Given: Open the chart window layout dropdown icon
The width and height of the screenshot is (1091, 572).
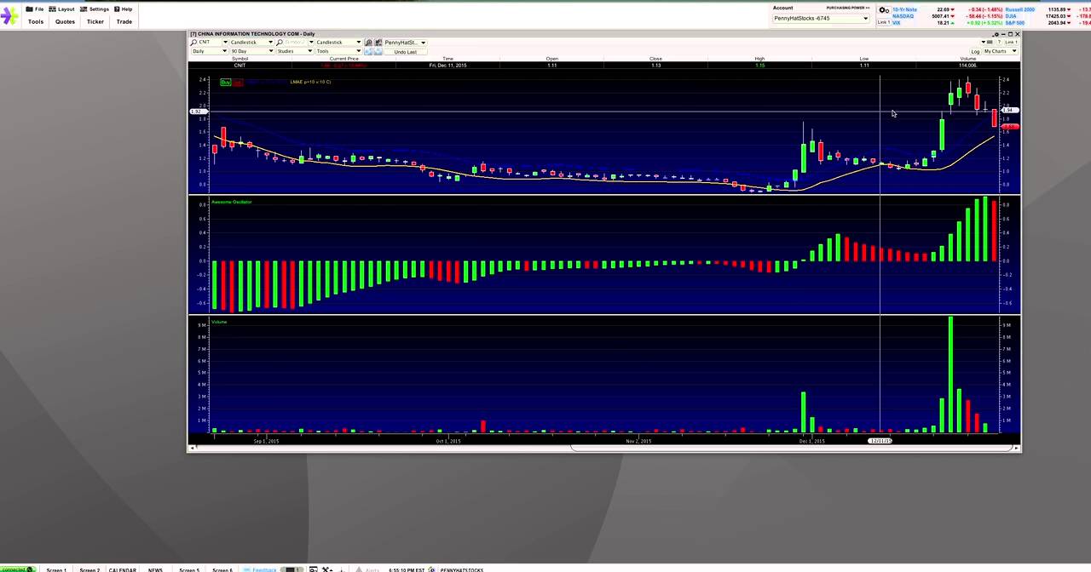Looking at the screenshot, I should point(988,42).
